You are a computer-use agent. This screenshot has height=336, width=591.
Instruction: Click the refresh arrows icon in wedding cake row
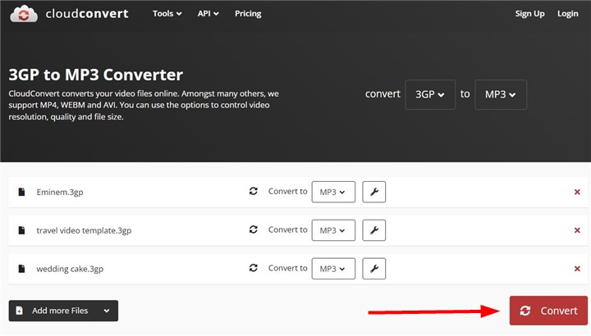pos(254,268)
